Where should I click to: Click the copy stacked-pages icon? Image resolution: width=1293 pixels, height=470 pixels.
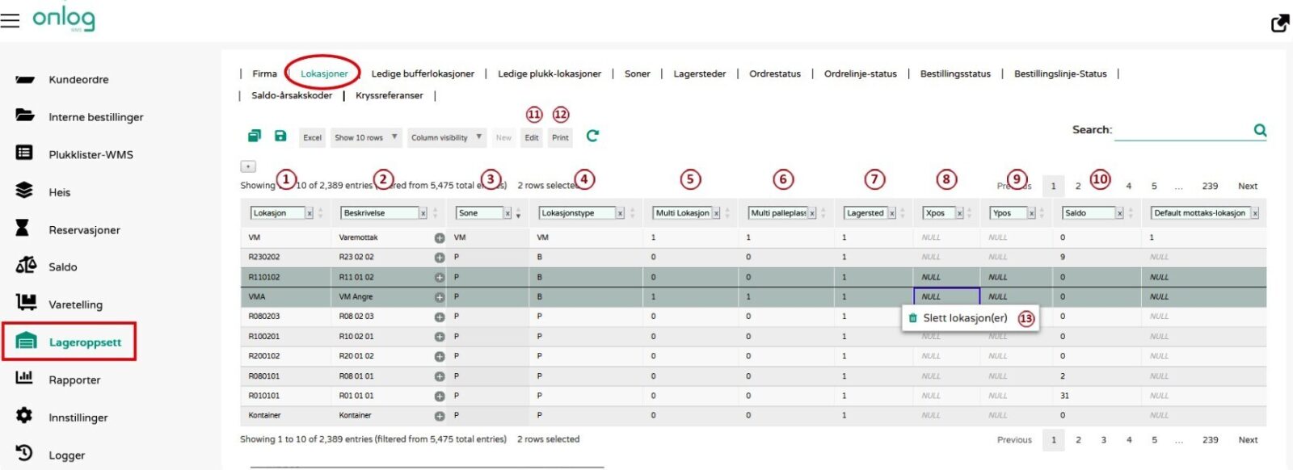pyautogui.click(x=255, y=136)
